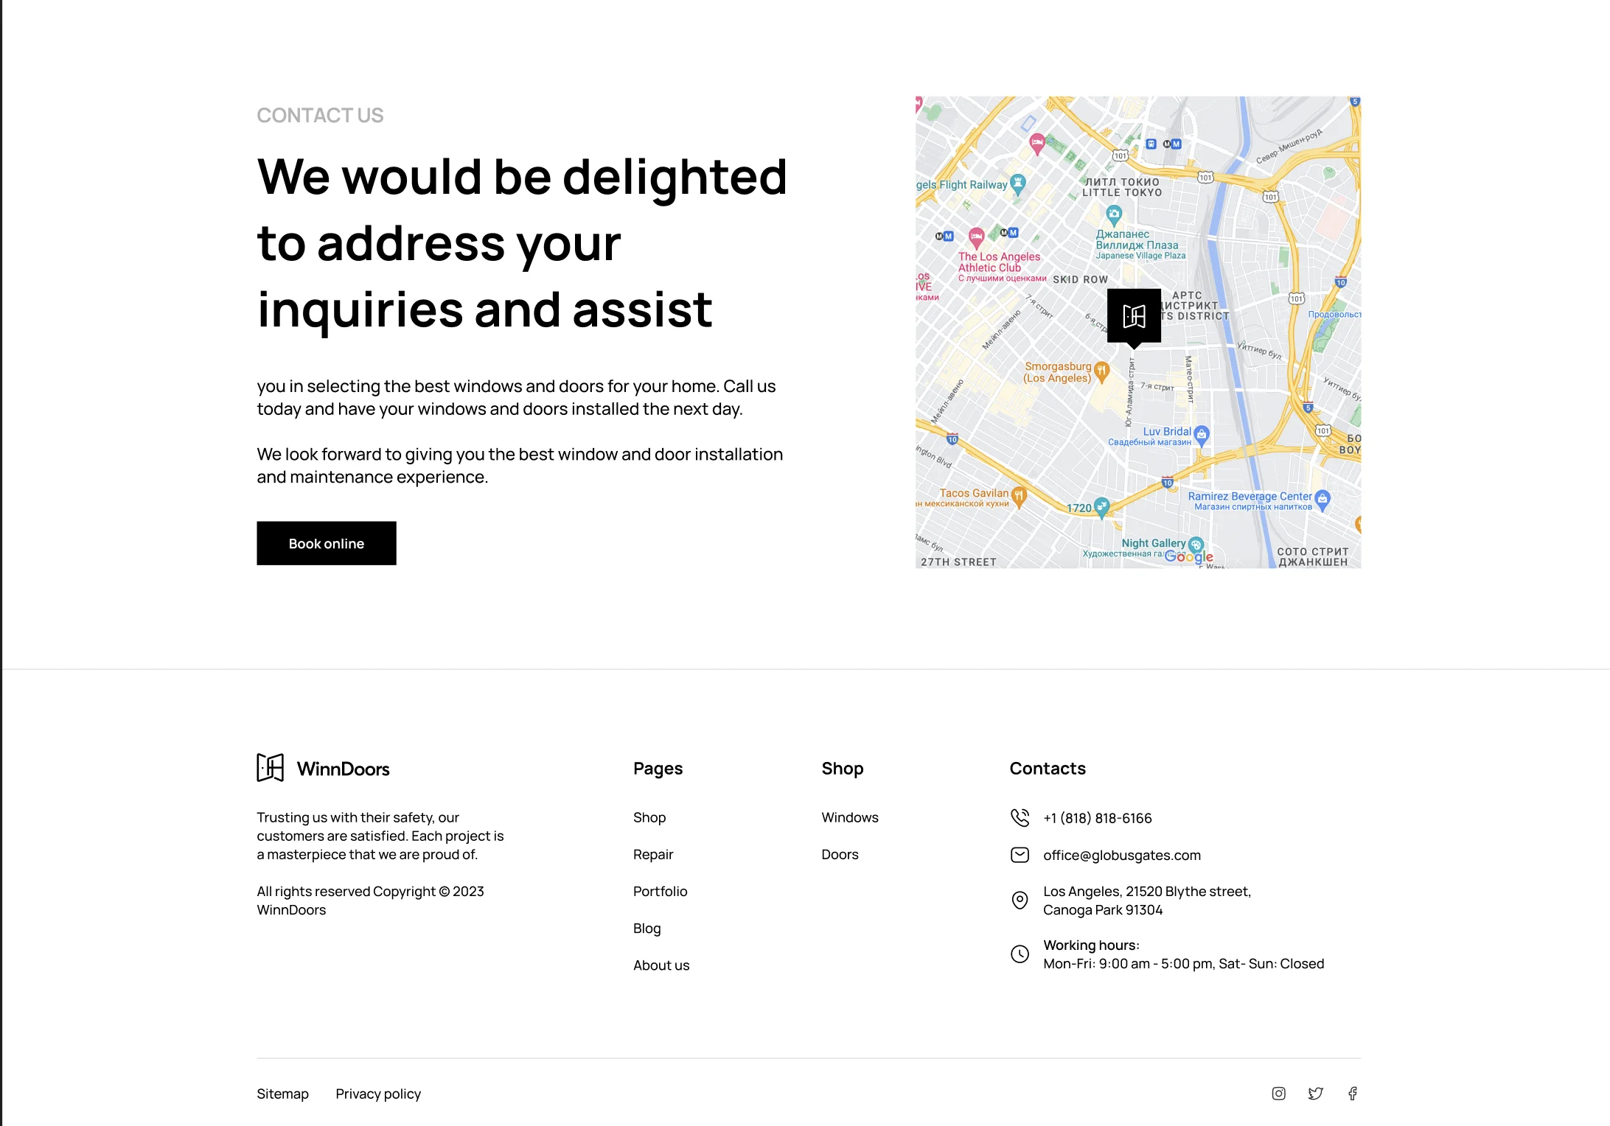Click the Sitemap link

click(282, 1094)
